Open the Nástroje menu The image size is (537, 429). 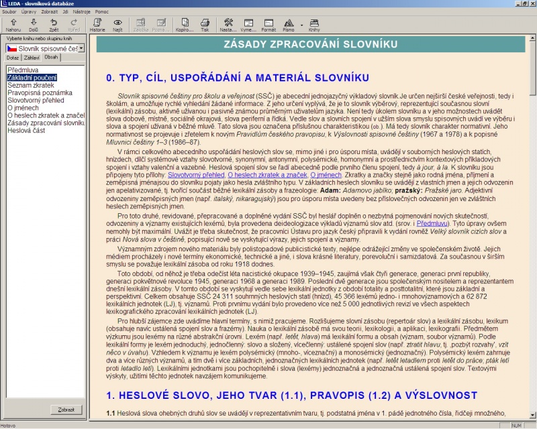pyautogui.click(x=81, y=11)
